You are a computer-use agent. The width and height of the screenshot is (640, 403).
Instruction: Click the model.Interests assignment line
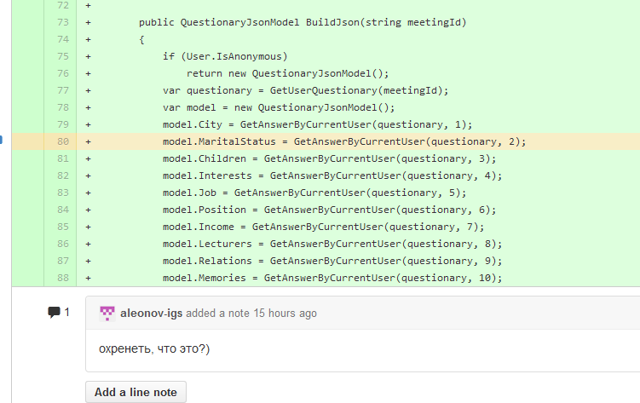(332, 176)
